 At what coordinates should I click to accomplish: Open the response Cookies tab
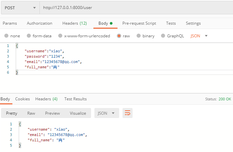tap(22, 99)
